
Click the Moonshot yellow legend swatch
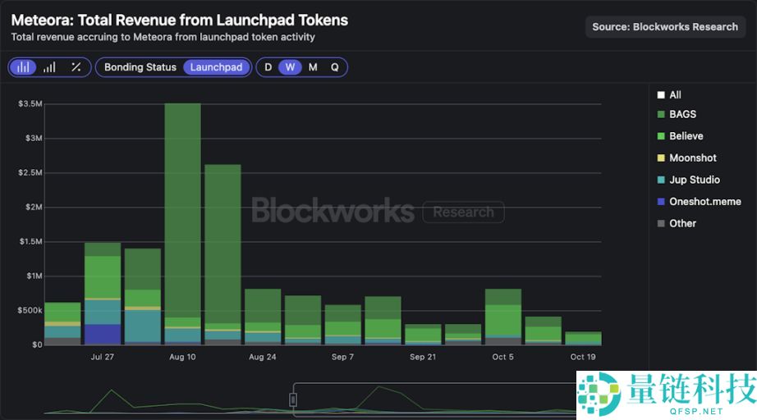tap(661, 158)
